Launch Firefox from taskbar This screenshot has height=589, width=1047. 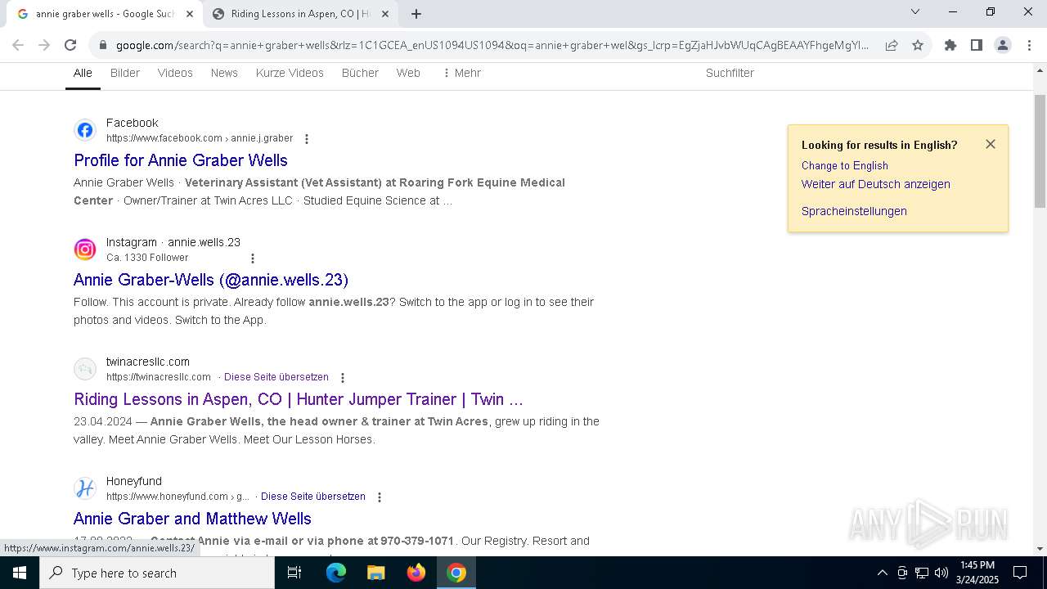[416, 573]
